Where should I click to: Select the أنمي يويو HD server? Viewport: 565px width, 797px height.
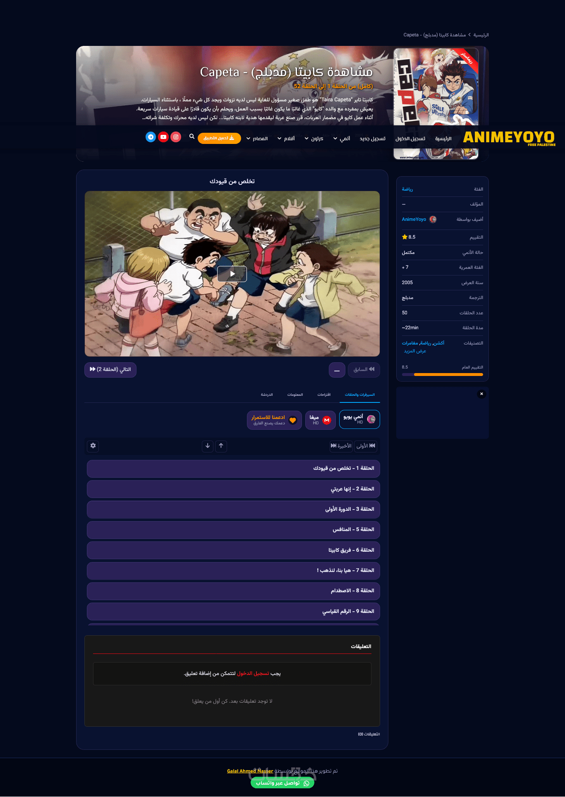pos(359,420)
